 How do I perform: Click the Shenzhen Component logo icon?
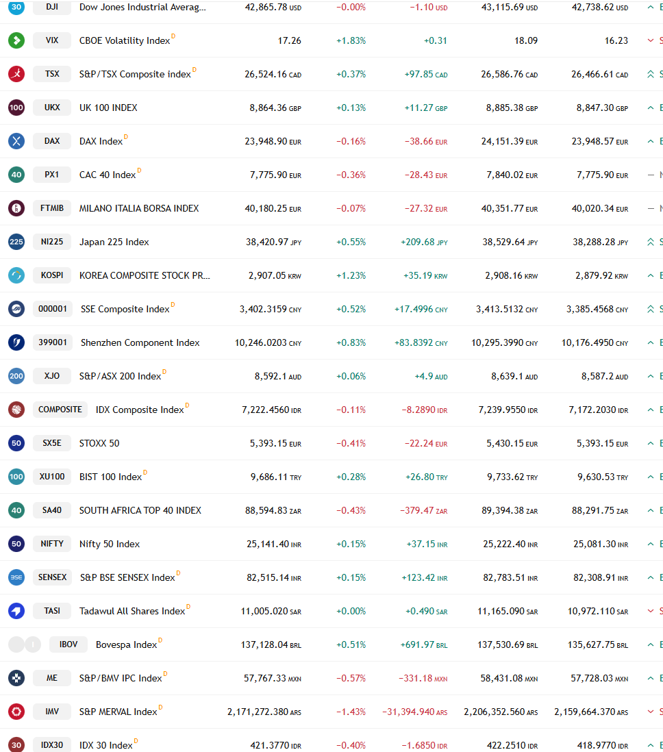pos(16,342)
